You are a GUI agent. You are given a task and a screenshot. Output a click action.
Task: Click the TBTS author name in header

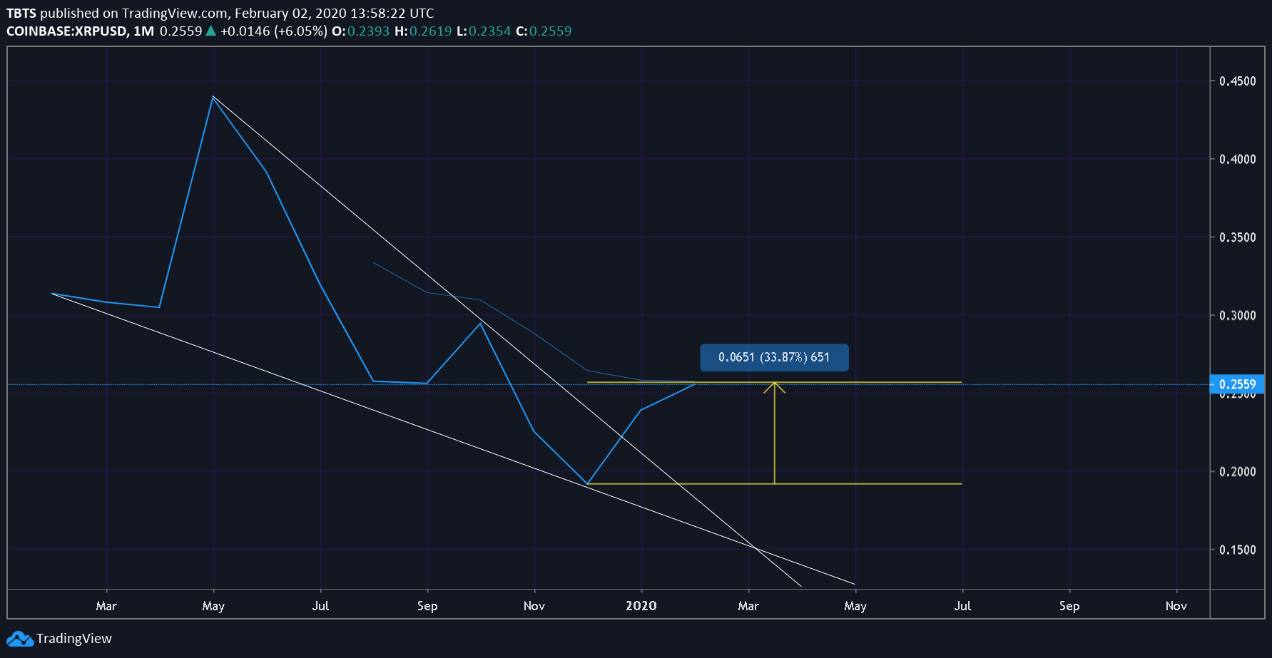pos(21,13)
